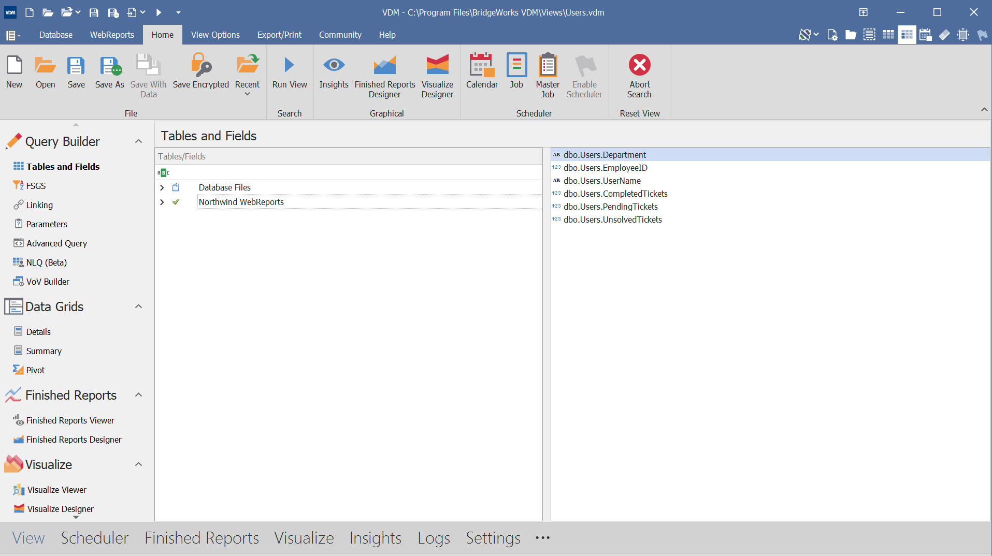Open the Master Job button
Screen dimensions: 992x556
pos(548,76)
